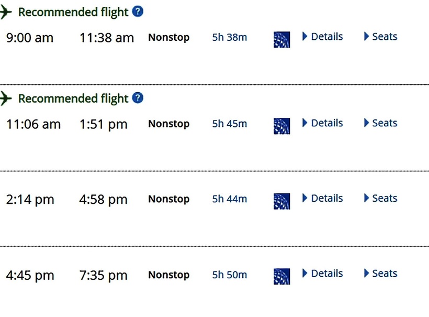Click the 5h 50m flight duration
This screenshot has width=429, height=317.
coord(230,275)
